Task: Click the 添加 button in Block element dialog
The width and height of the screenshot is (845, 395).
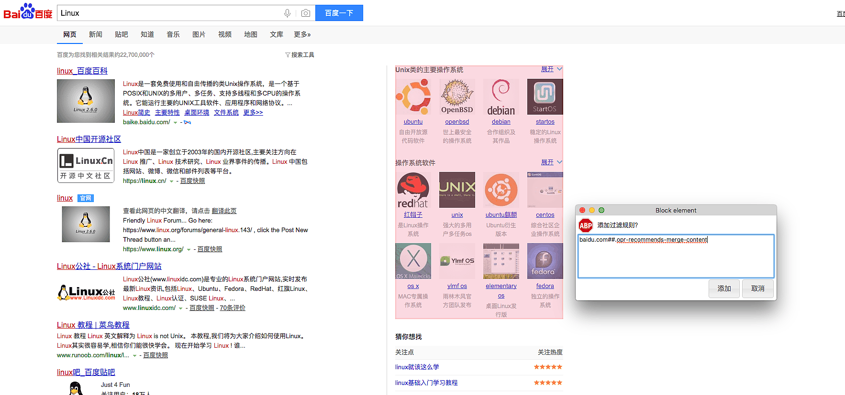Action: (724, 288)
